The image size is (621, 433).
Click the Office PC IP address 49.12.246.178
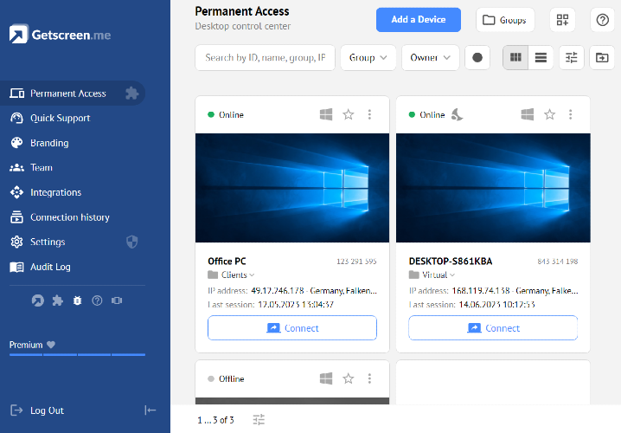(278, 291)
